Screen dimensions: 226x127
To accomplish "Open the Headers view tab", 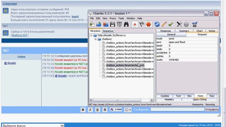I will click(x=169, y=99).
